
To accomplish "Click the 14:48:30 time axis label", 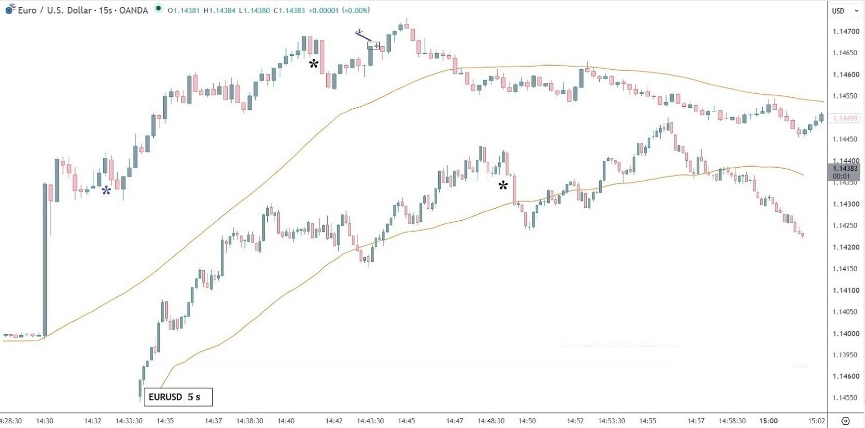I will pos(491,421).
